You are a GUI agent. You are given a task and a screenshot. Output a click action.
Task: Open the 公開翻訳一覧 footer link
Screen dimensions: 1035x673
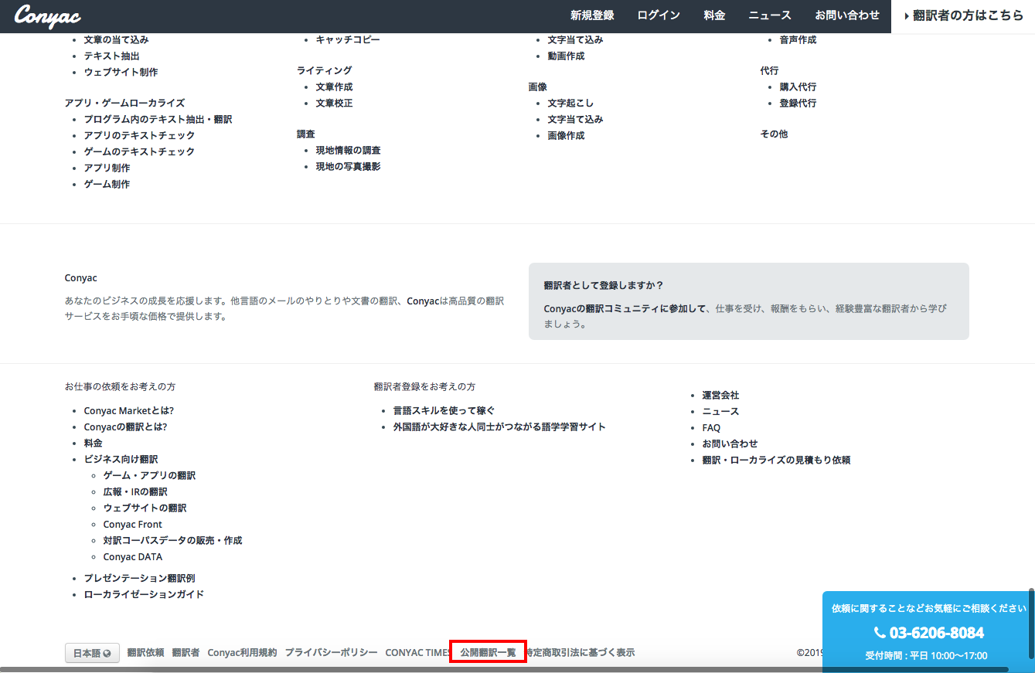pos(488,653)
